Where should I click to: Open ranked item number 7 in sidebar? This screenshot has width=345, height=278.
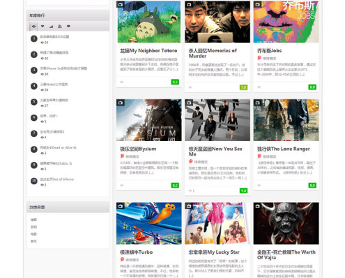coord(52,131)
